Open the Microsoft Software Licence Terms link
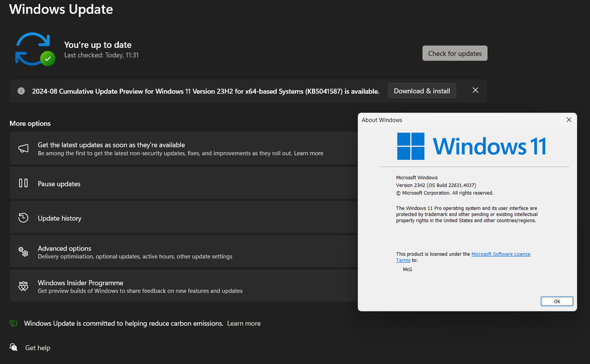590x364 pixels. point(463,257)
